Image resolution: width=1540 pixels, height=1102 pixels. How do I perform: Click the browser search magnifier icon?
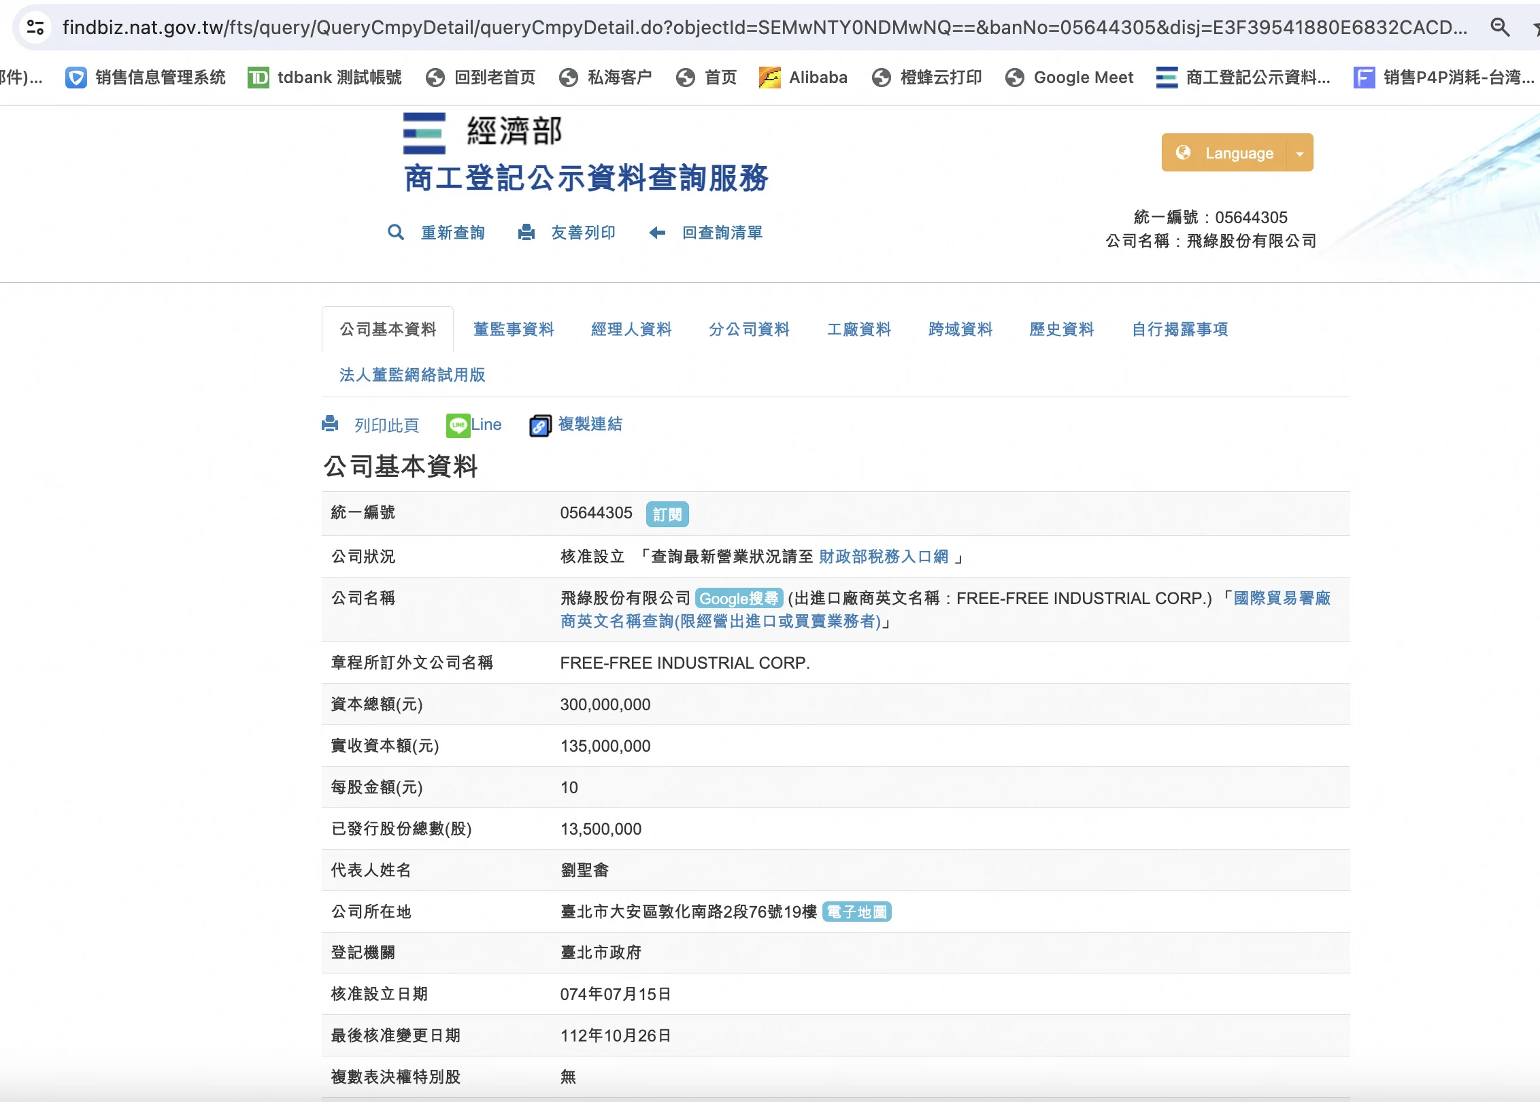tap(1499, 27)
